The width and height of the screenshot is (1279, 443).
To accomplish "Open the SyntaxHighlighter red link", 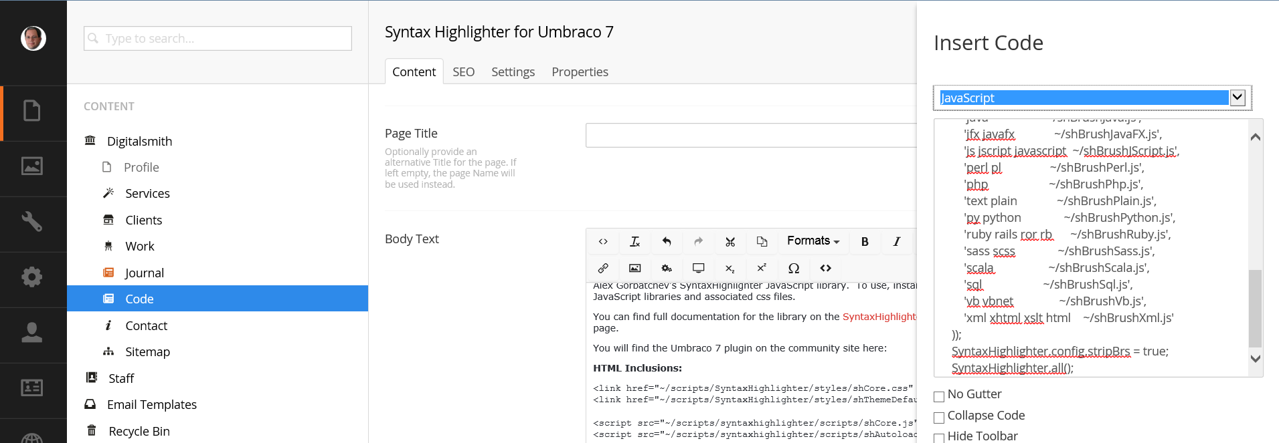I will 879,317.
